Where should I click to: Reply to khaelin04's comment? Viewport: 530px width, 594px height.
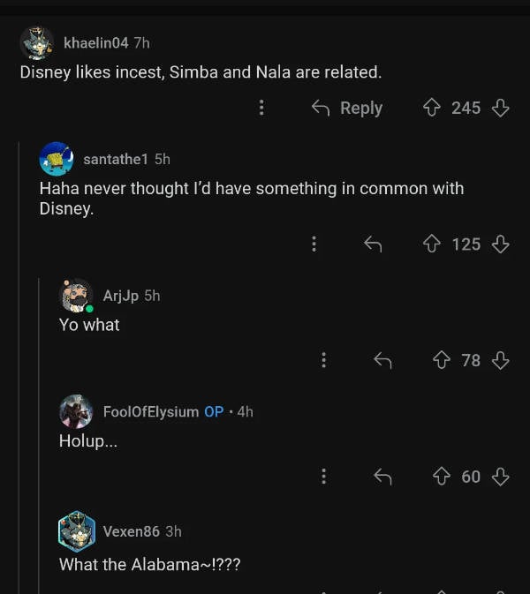point(347,108)
